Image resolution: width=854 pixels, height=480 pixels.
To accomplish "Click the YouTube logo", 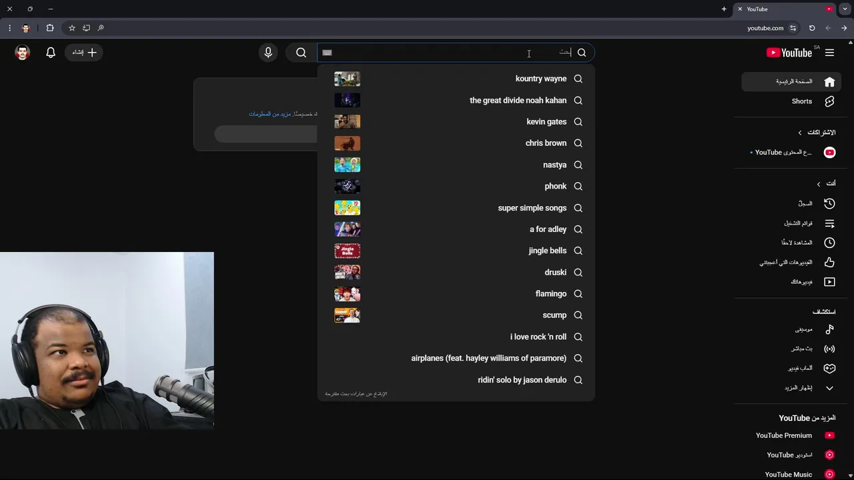I will (x=789, y=53).
